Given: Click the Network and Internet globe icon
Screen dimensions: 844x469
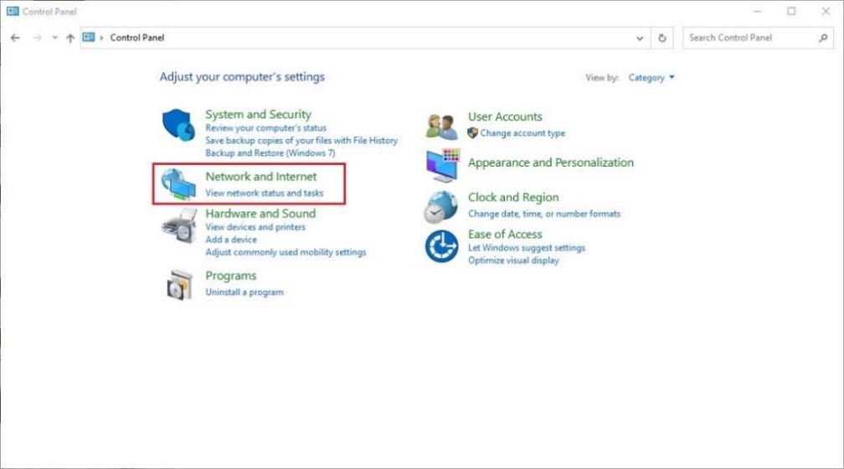Looking at the screenshot, I should pos(178,184).
